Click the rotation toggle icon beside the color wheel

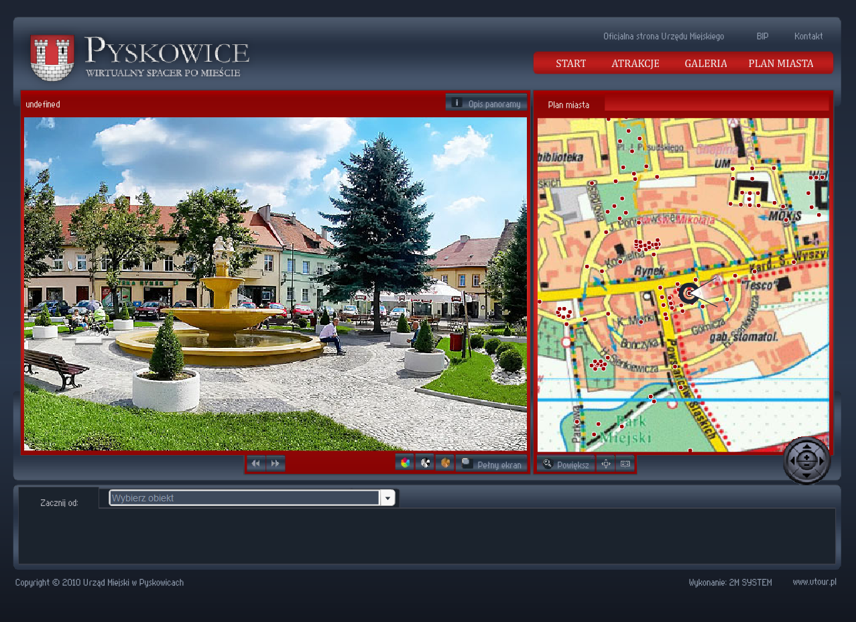[x=424, y=462]
